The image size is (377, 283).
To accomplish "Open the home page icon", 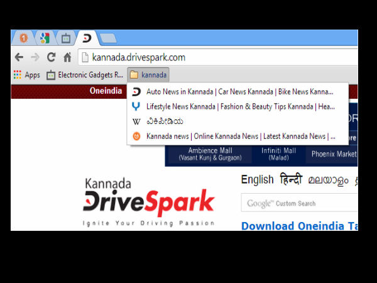I will (67, 57).
